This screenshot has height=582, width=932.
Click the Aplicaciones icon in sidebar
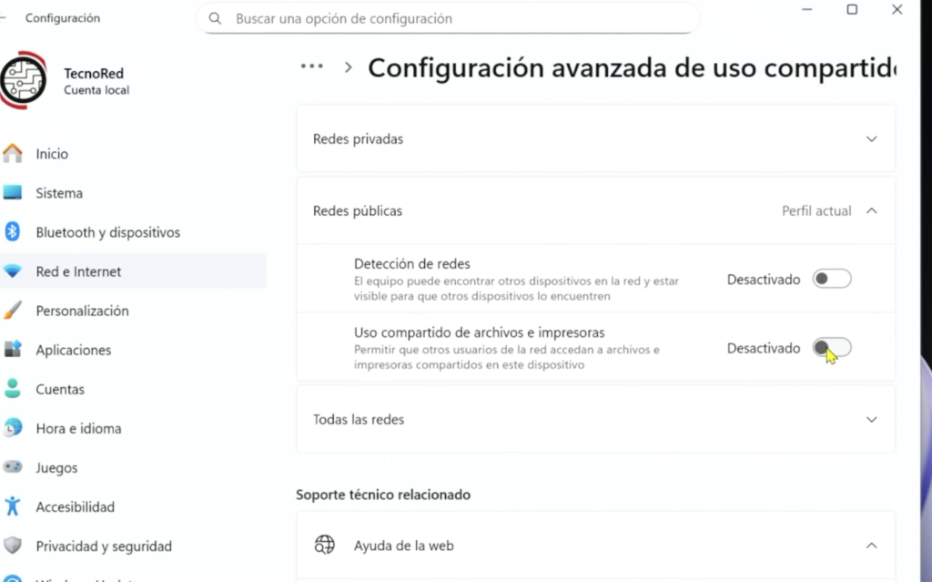(x=13, y=350)
